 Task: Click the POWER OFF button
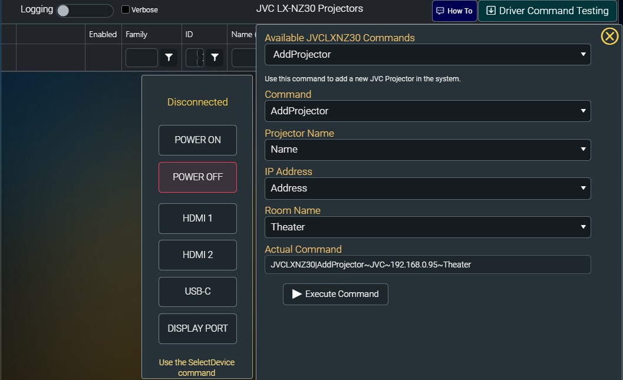pos(197,177)
